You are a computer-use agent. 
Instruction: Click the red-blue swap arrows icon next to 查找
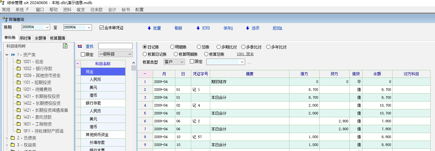(80, 46)
